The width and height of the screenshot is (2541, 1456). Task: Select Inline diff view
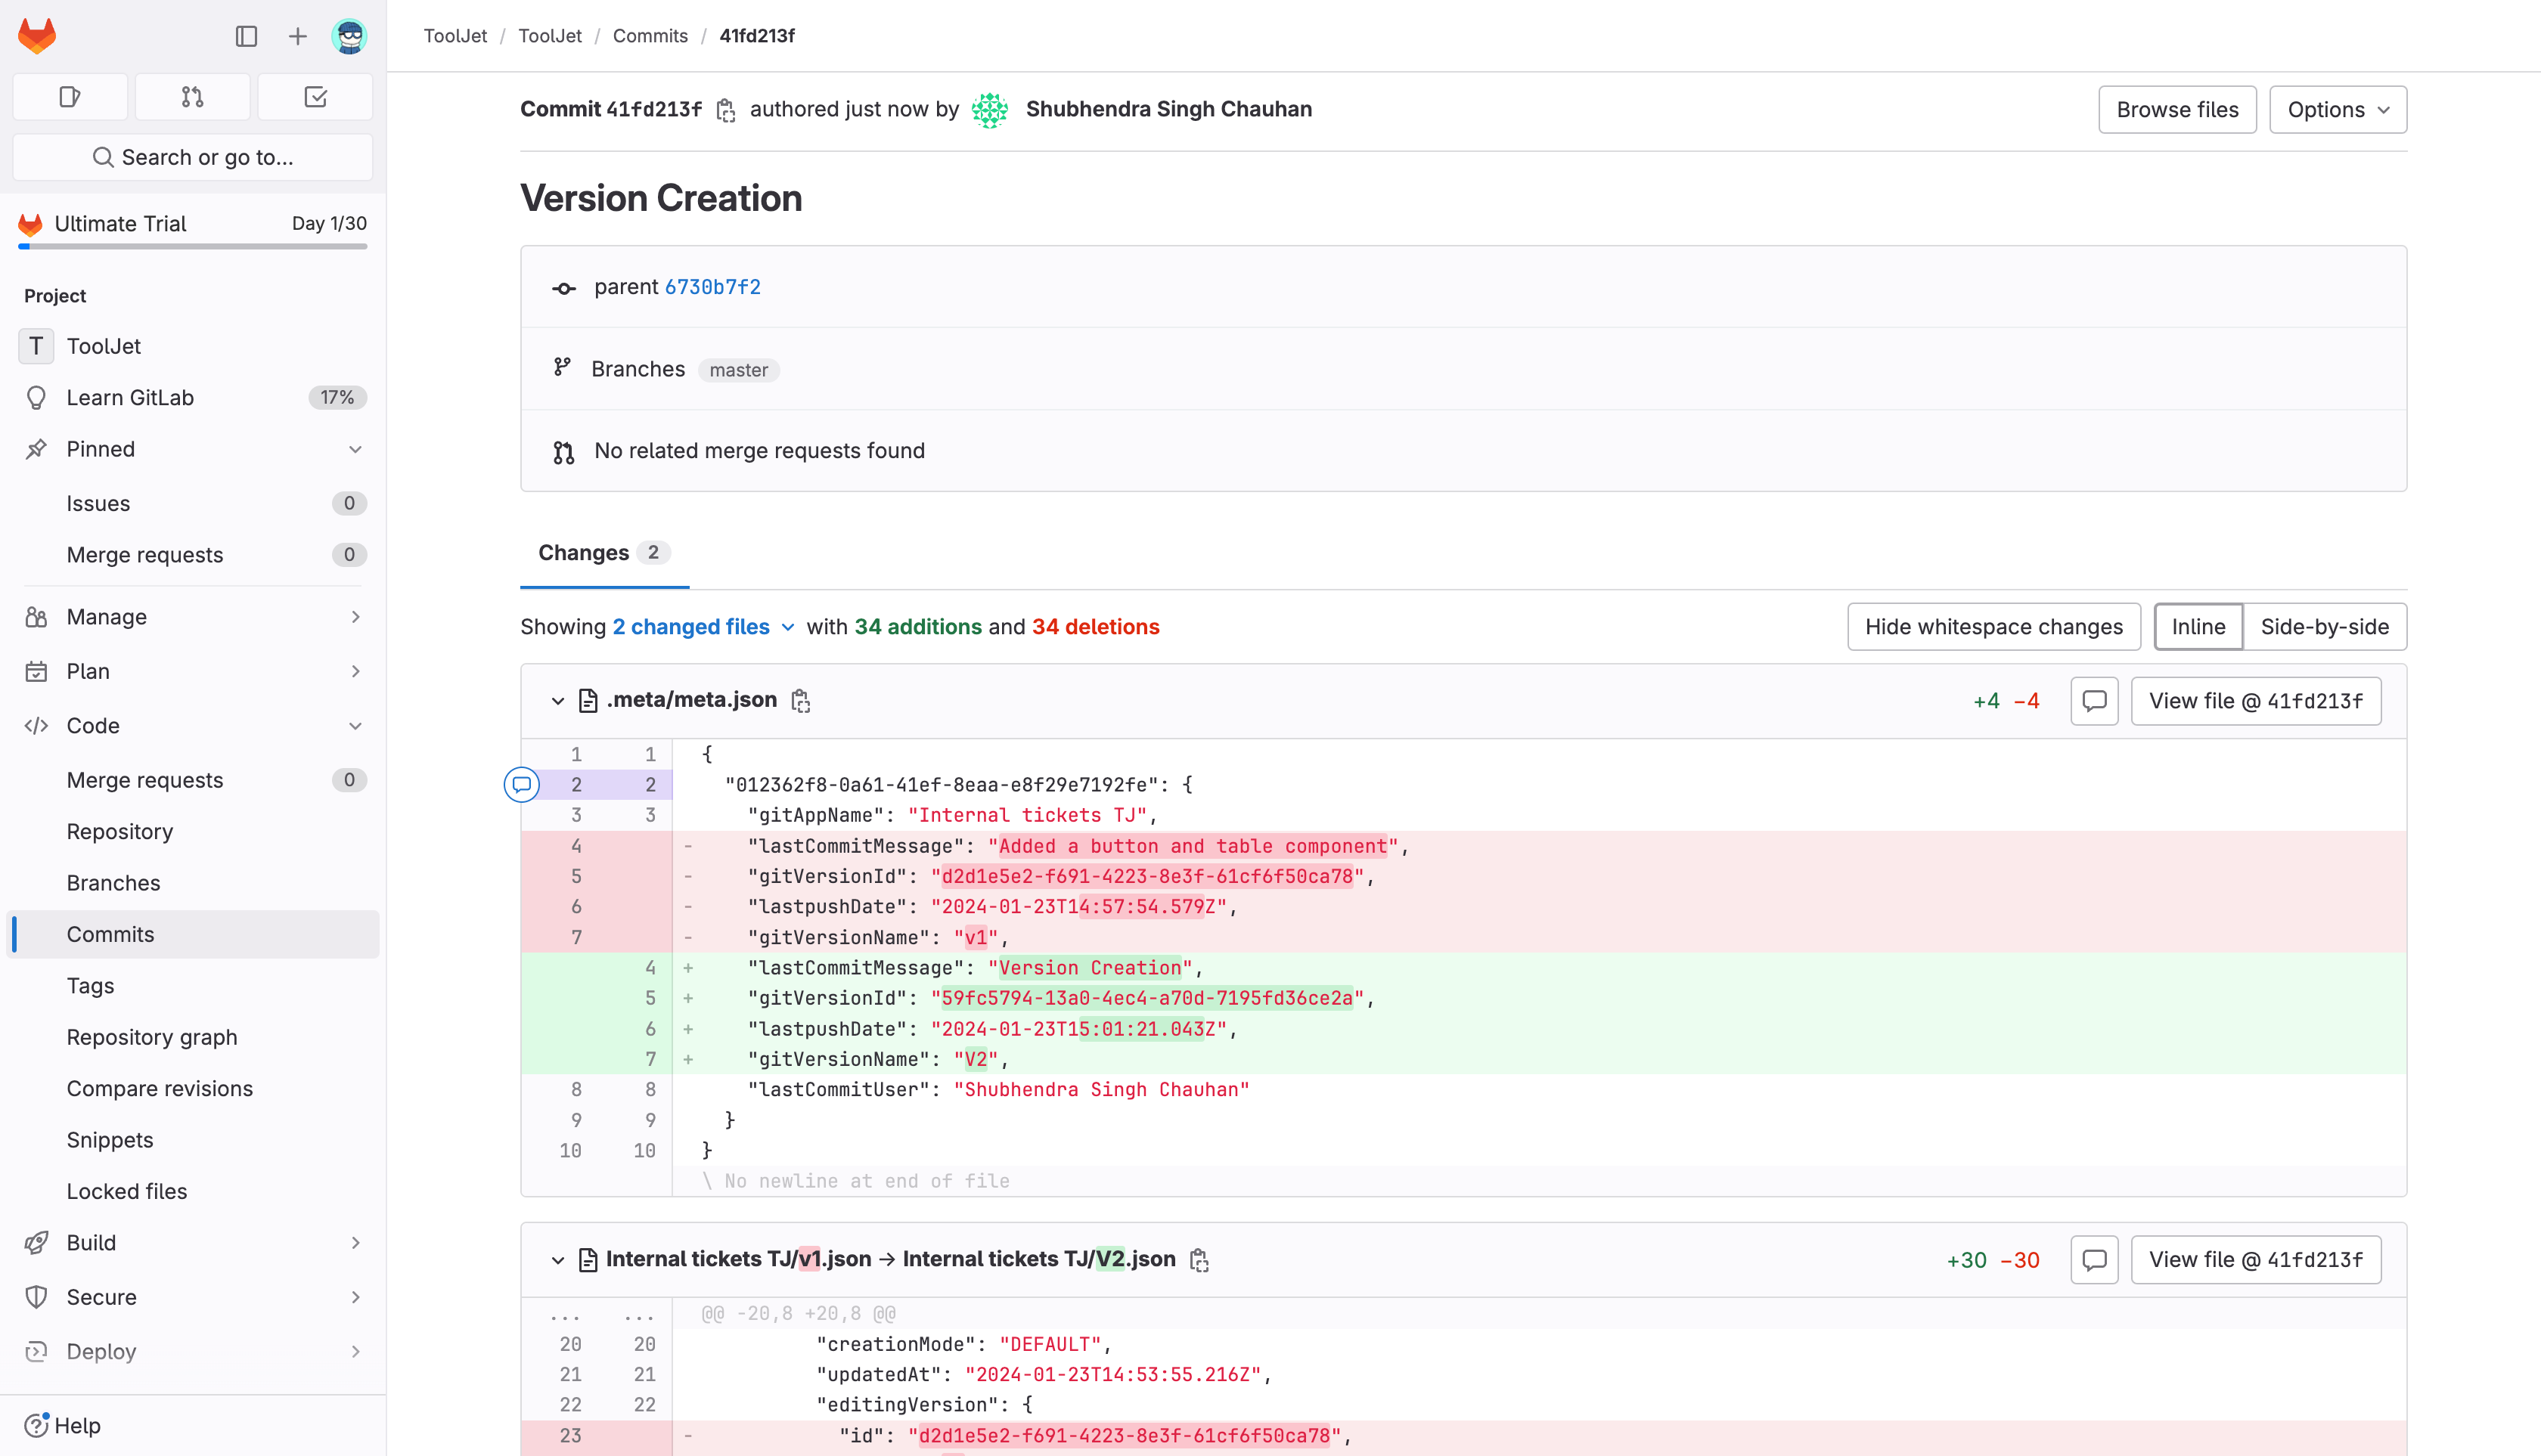(x=2198, y=627)
